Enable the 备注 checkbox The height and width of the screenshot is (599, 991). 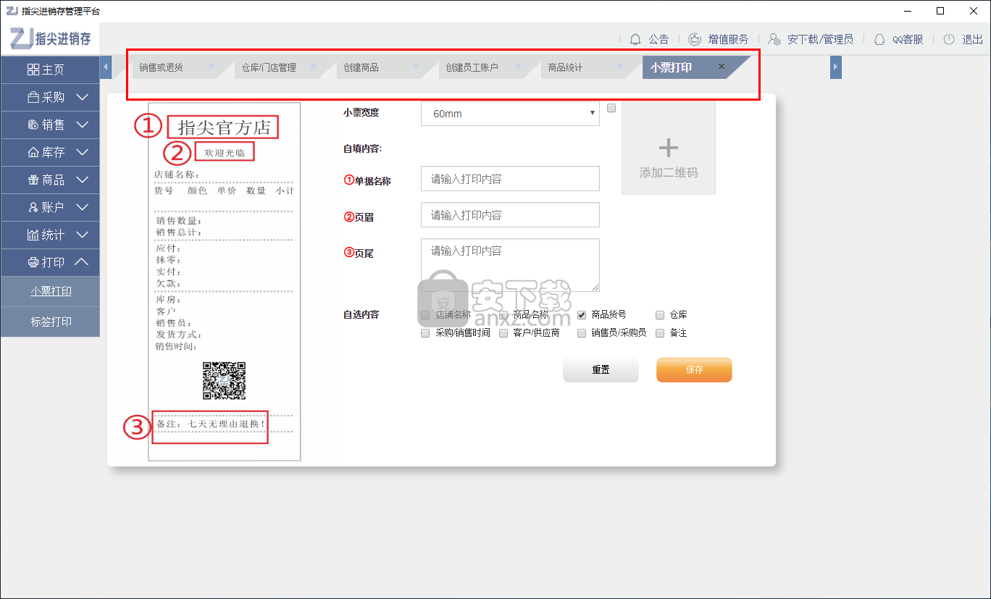(x=660, y=333)
